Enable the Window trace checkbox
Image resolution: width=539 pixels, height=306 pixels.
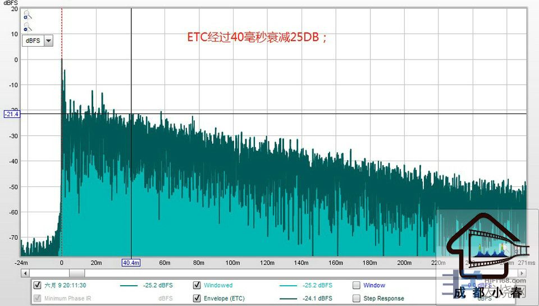click(356, 285)
